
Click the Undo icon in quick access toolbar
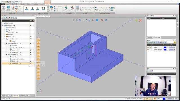point(16,2)
